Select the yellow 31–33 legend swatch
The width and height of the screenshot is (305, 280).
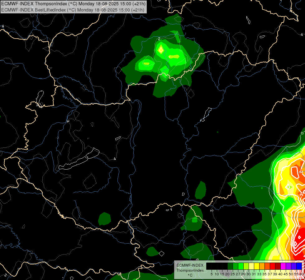(257, 266)
